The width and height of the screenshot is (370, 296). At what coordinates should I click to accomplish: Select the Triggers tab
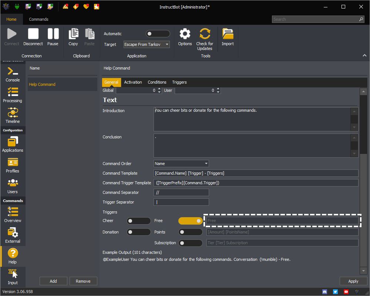coord(179,82)
